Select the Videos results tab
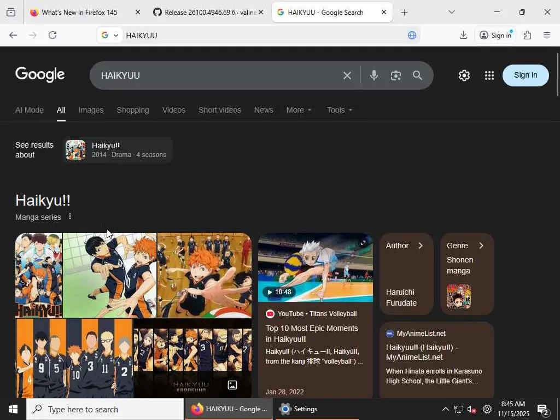This screenshot has width=560, height=420. [173, 110]
